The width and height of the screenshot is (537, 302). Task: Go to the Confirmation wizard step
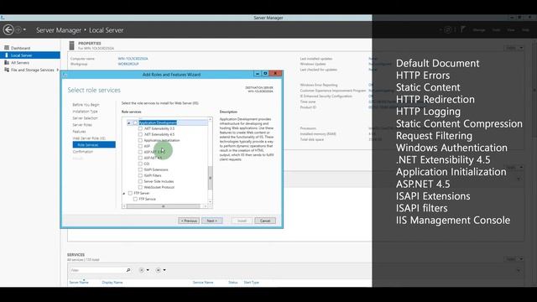(83, 152)
